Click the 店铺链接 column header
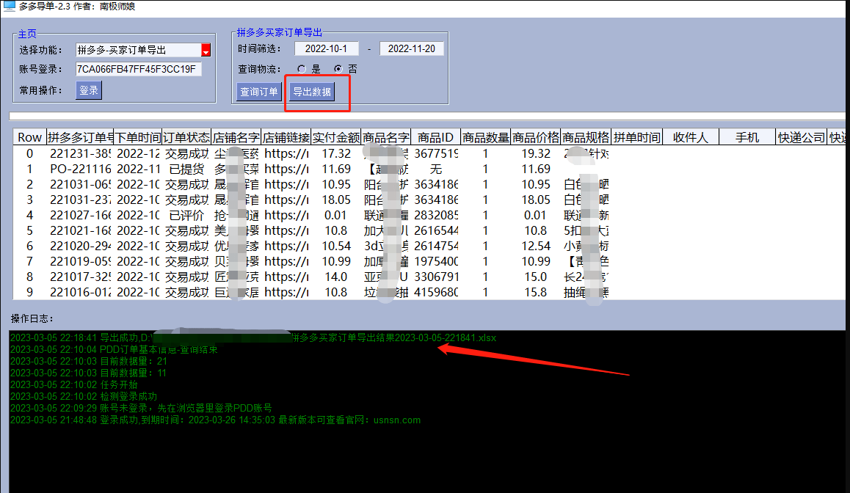The image size is (850, 493). coord(286,138)
